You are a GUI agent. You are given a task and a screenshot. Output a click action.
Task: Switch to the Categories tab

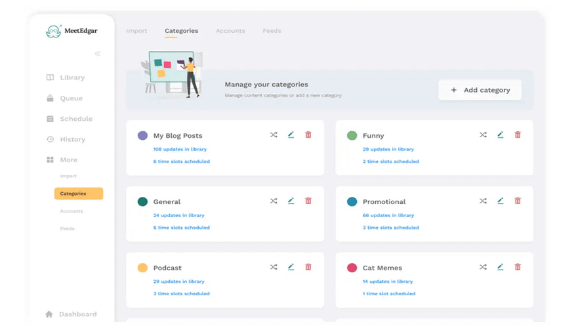pos(181,31)
